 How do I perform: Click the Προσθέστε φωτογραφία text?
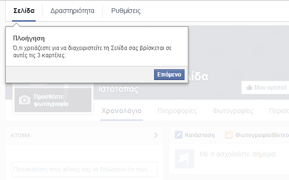point(51,100)
